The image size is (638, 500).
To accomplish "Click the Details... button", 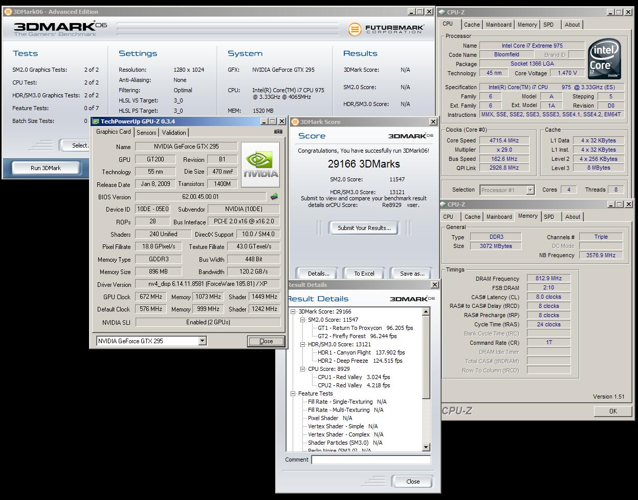I will 318,274.
